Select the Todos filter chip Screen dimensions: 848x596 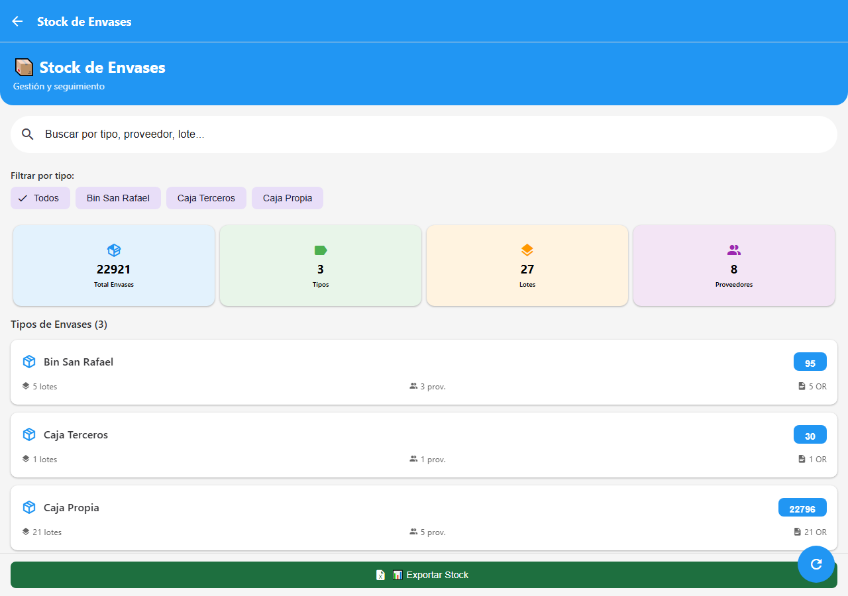click(x=40, y=198)
